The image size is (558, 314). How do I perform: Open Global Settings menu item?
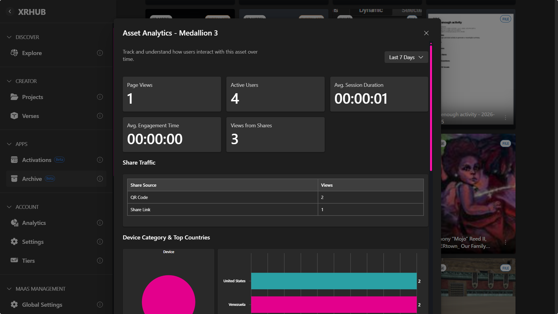[x=42, y=304]
